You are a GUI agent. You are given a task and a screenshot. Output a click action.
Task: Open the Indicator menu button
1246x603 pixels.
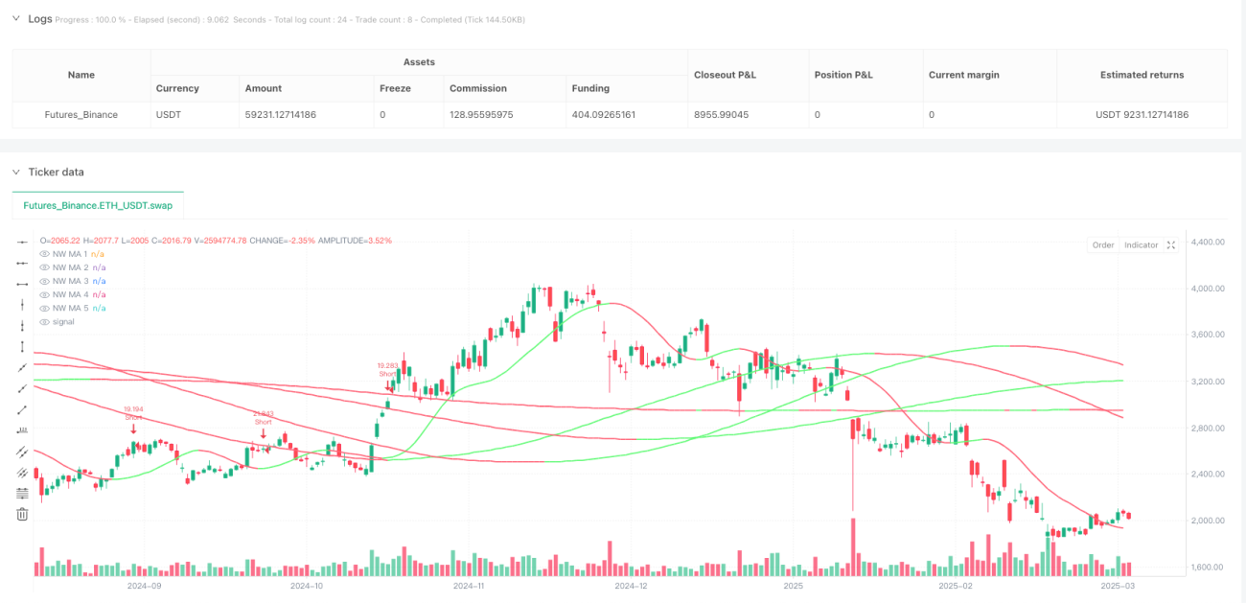tap(1141, 245)
